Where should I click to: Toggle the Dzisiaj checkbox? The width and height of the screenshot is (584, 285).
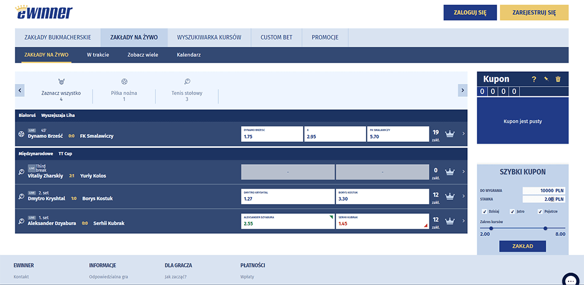click(485, 211)
